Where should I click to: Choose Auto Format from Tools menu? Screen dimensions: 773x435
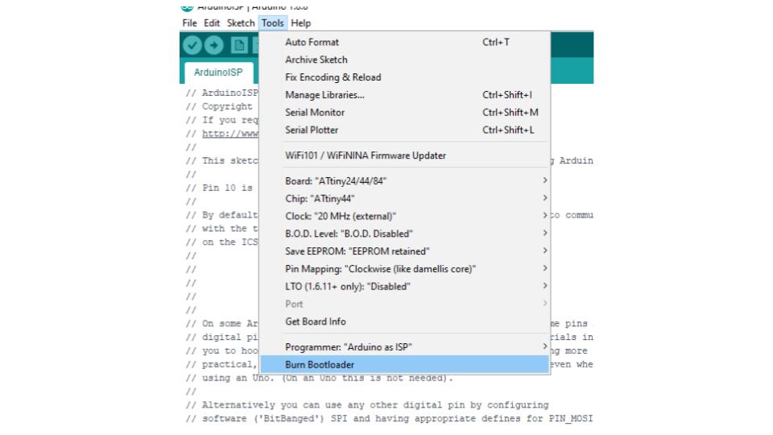click(404, 43)
